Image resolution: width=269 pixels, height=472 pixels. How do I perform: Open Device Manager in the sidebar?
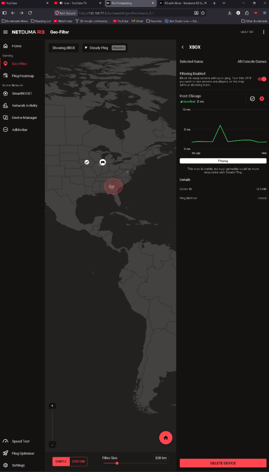pyautogui.click(x=24, y=118)
